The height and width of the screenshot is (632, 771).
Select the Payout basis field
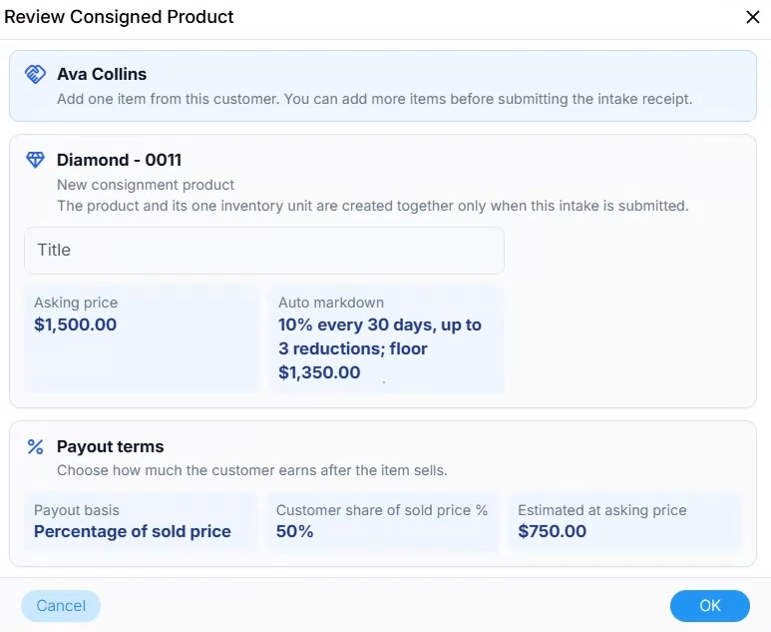[141, 522]
